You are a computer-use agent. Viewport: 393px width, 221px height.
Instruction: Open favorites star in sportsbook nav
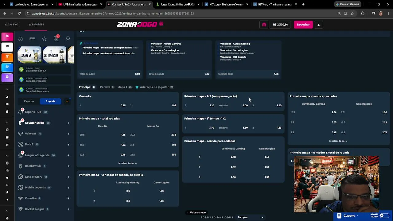pyautogui.click(x=44, y=39)
